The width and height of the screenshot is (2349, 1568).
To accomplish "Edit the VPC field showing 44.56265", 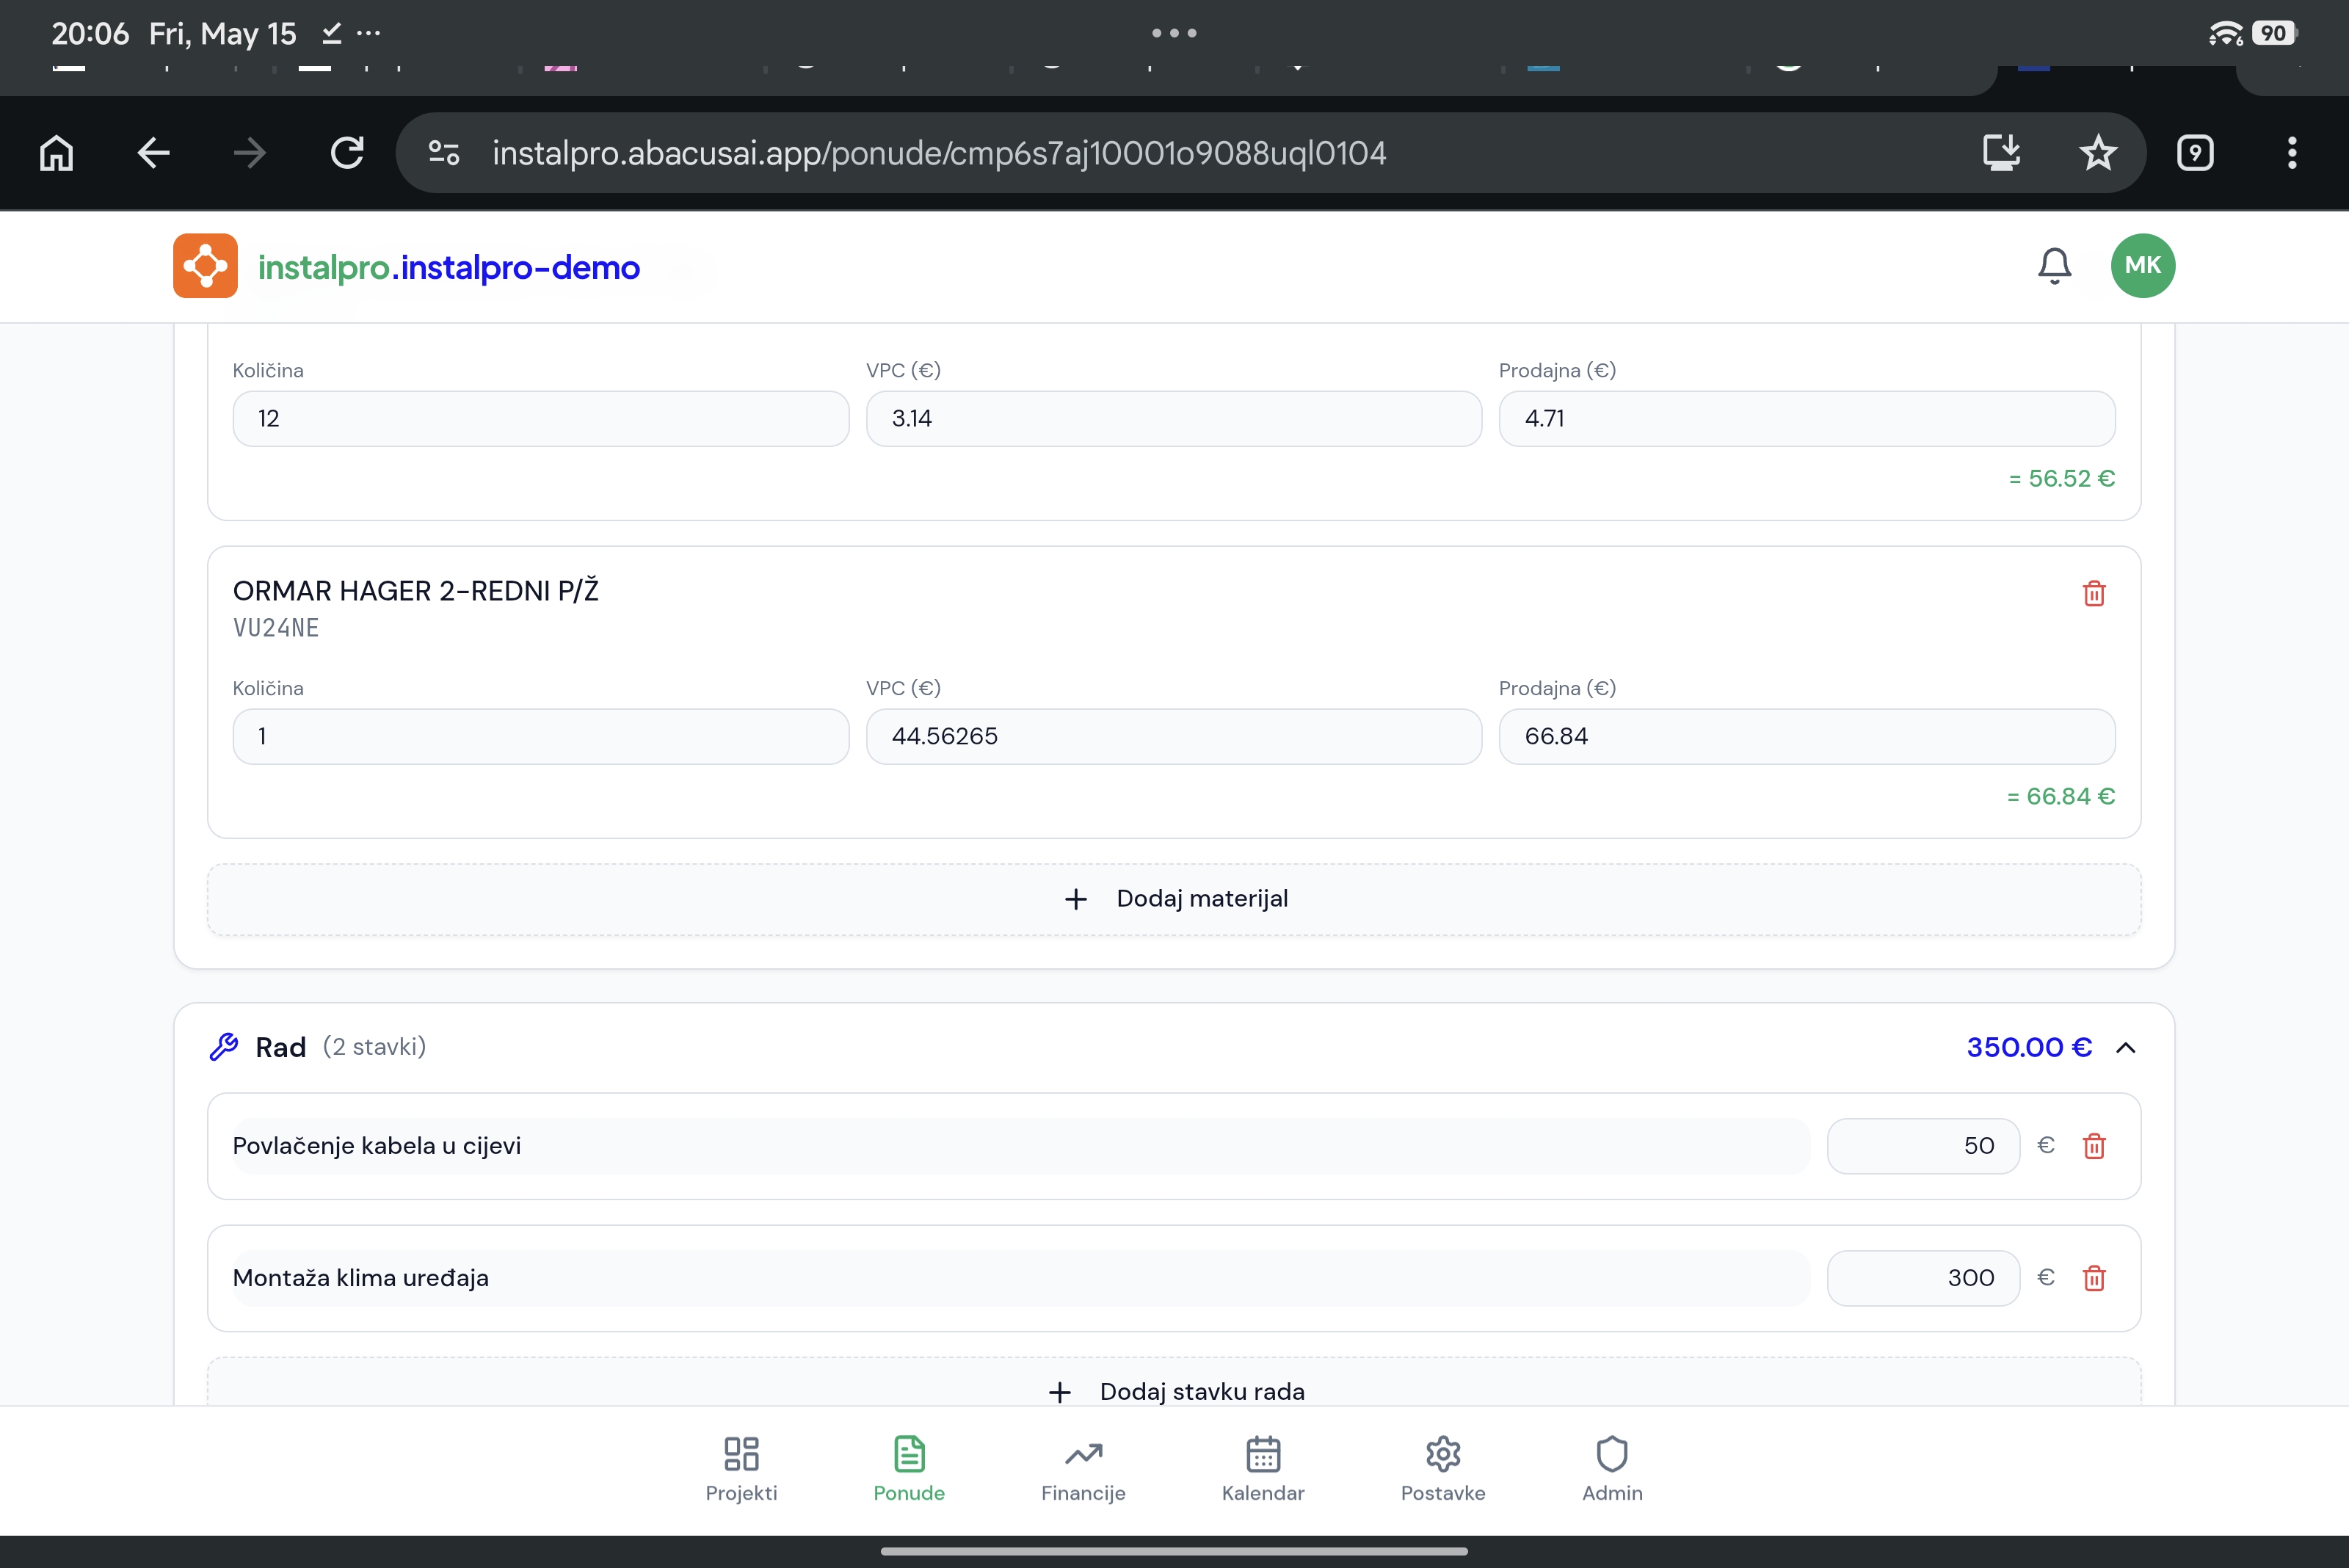I will click(1174, 737).
